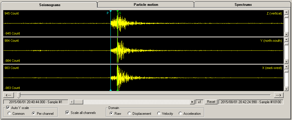
Task: Click the 983 Count scale label
Action: tap(12, 68)
